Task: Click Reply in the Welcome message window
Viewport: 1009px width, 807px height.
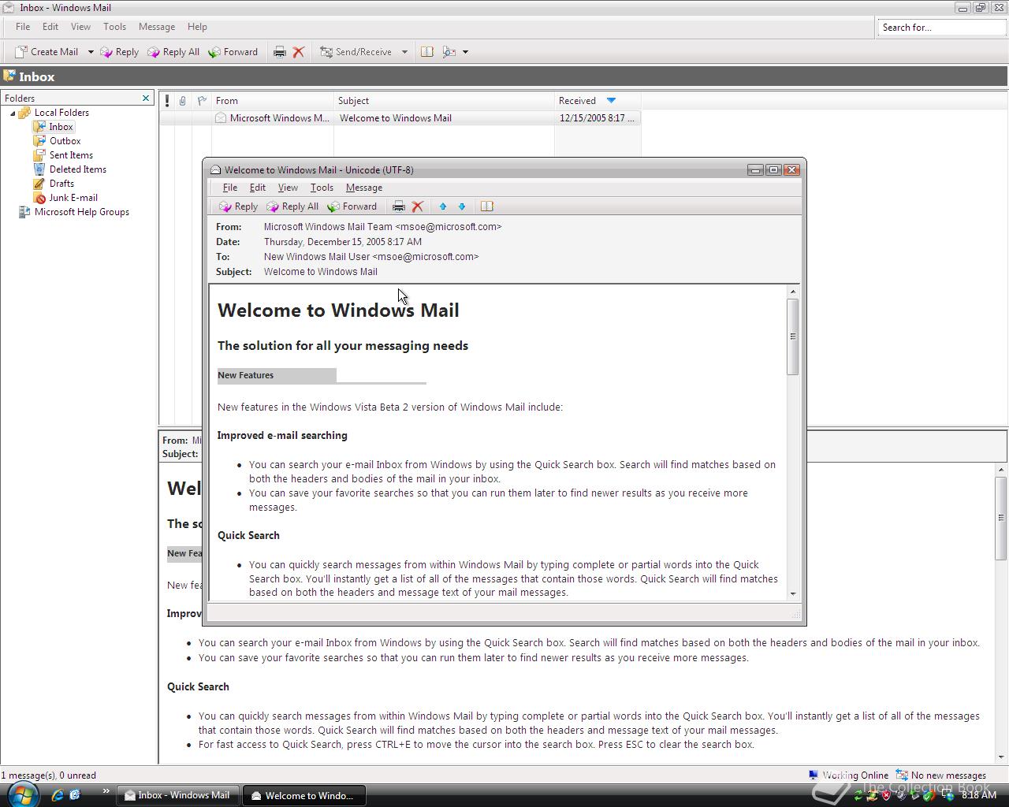Action: (x=238, y=206)
